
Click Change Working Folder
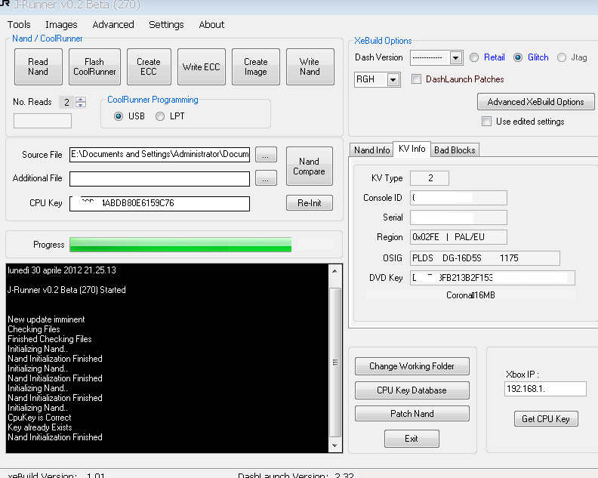click(x=412, y=366)
